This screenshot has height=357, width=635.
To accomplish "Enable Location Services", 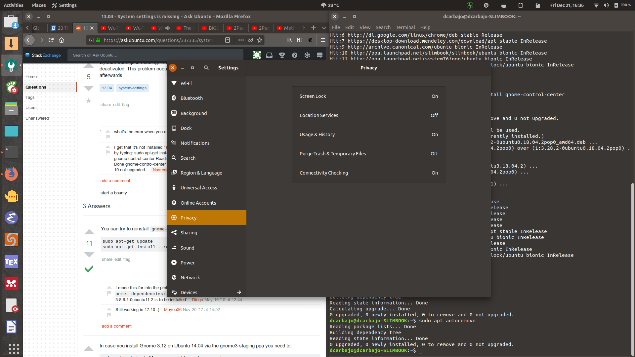I will [434, 115].
